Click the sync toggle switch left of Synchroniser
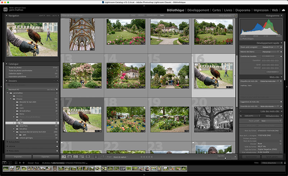288x176 pixels. pos(240,157)
